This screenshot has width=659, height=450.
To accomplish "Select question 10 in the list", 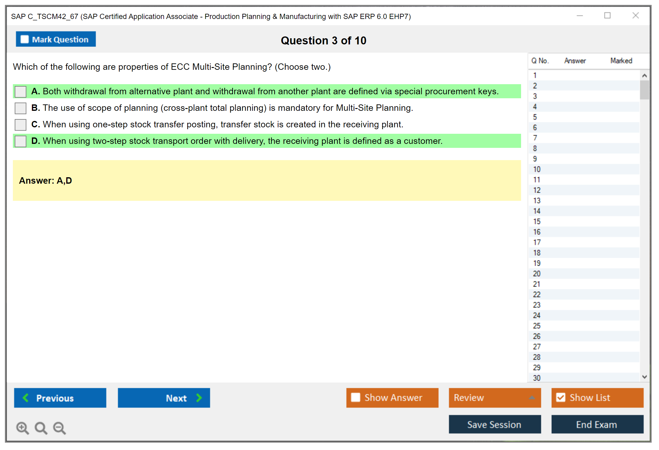I will 537,169.
